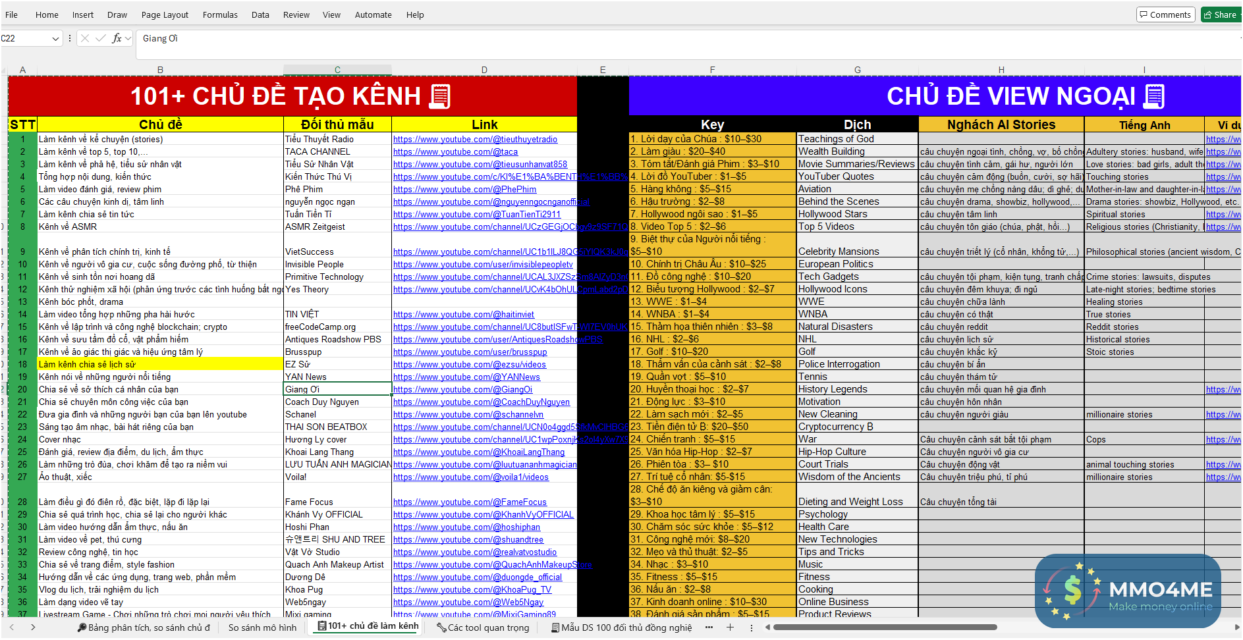The image size is (1243, 640).
Task: Click the Cancel entry X icon
Action: coord(85,38)
